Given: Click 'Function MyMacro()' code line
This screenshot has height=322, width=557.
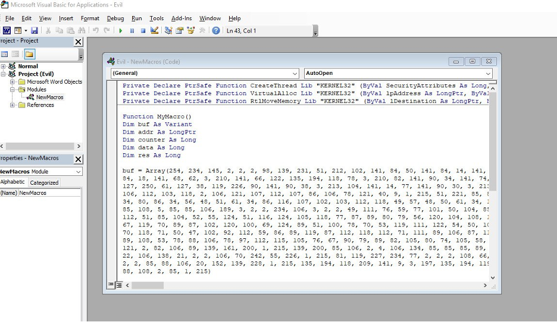Looking at the screenshot, I should (157, 116).
